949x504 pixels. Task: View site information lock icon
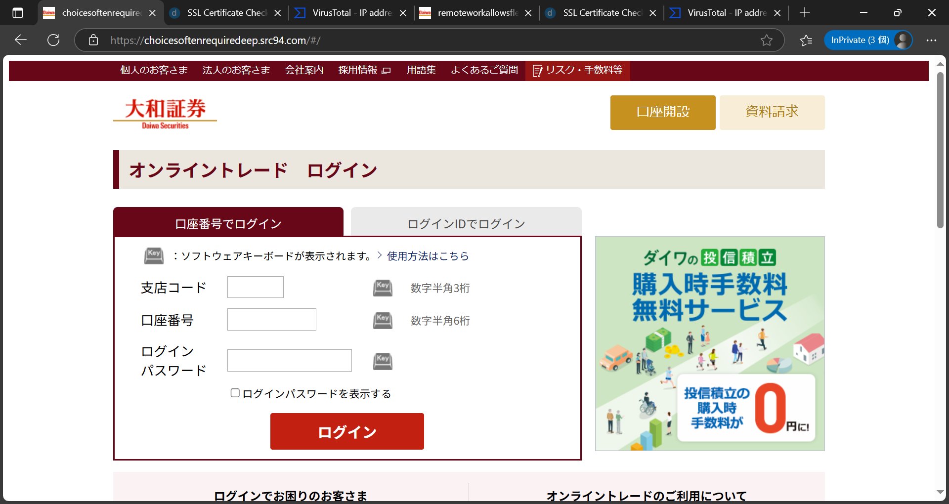[x=93, y=40]
